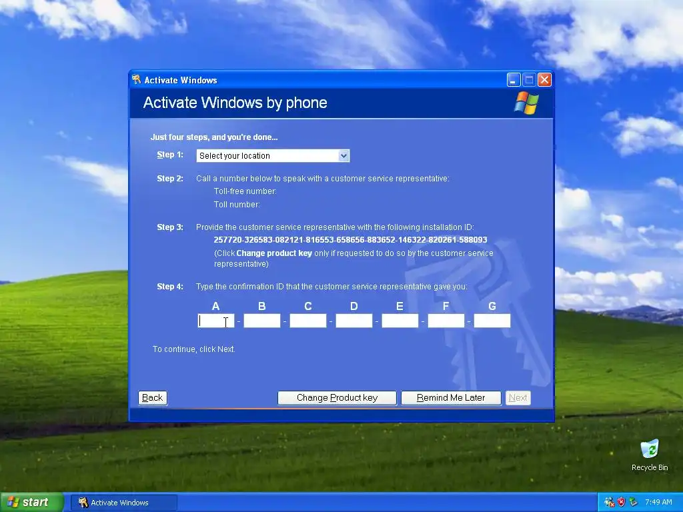This screenshot has width=683, height=512.
Task: Minimize the Activate Windows dialog
Action: [514, 80]
